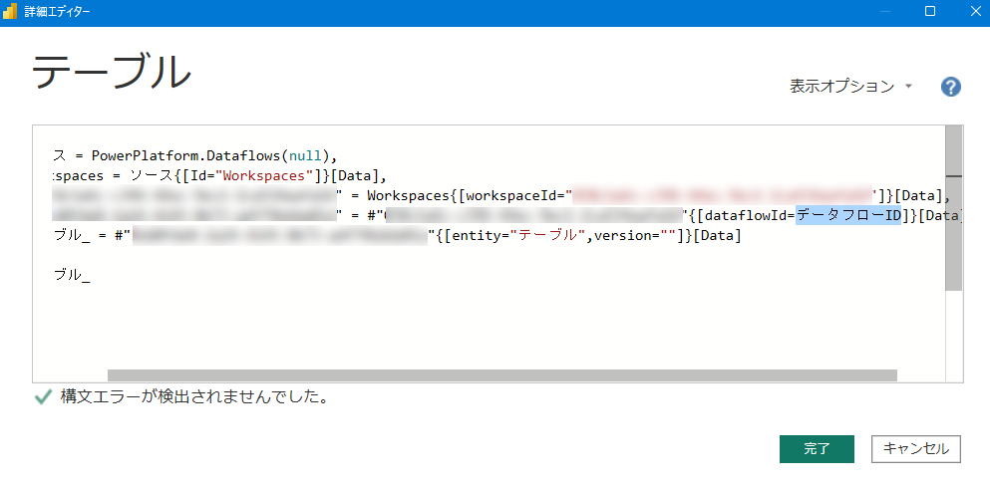Click the 構文エラーが検出されませんでした status message
The image size is (990, 489).
pyautogui.click(x=194, y=397)
